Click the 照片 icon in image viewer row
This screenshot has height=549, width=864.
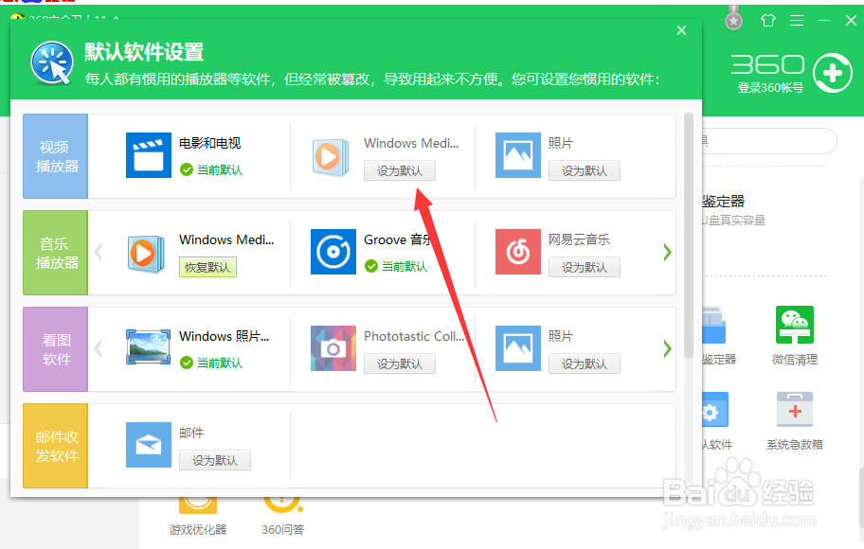point(518,348)
